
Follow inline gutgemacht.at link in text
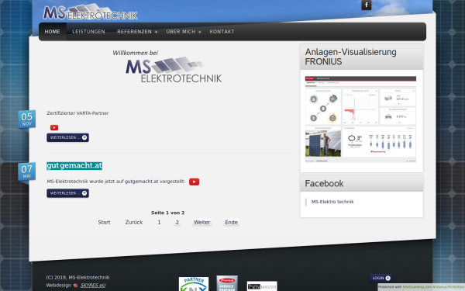(142, 182)
